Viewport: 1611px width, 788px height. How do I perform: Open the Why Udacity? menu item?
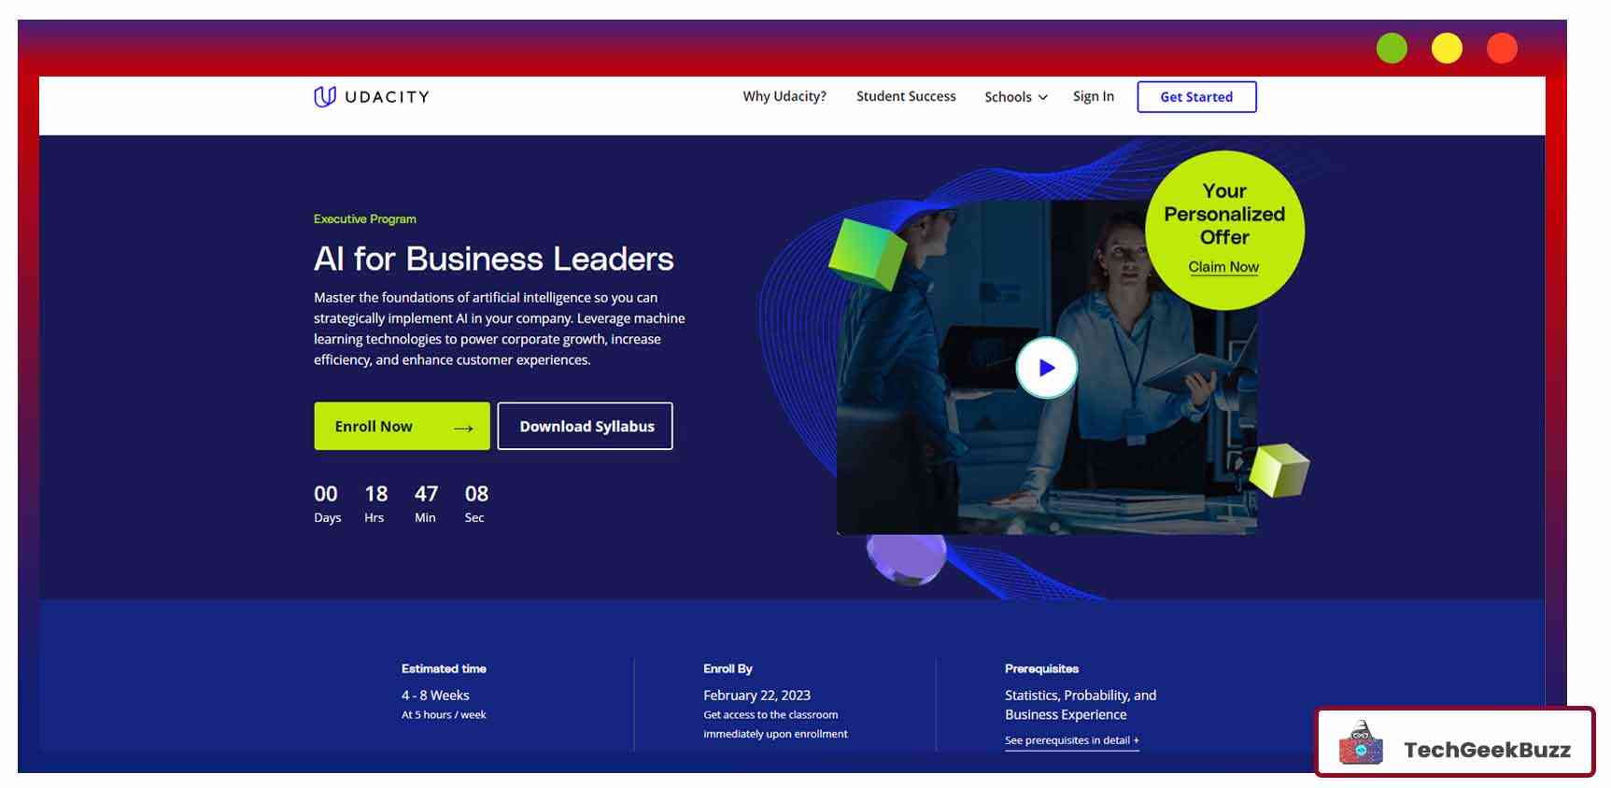pos(784,96)
